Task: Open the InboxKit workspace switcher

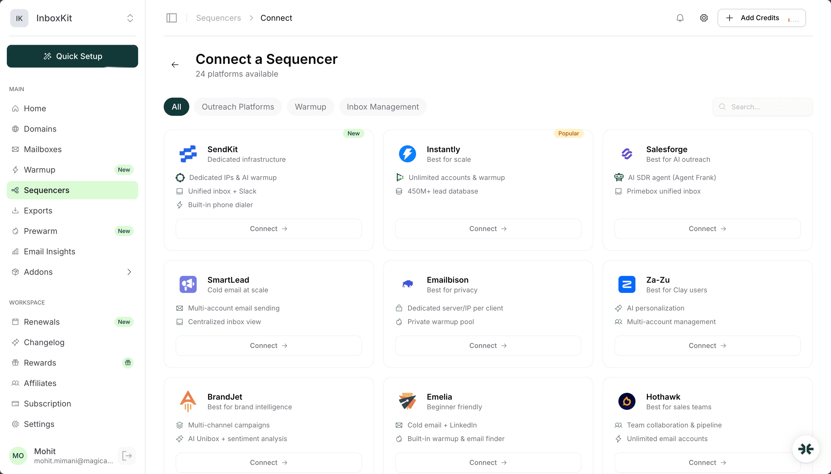Action: point(130,18)
